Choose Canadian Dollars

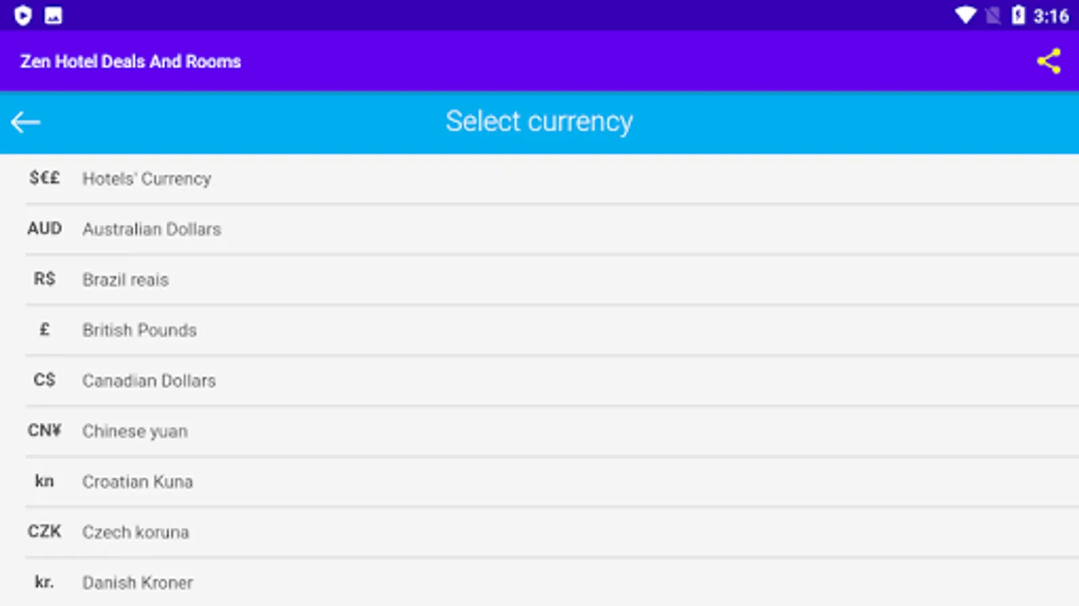(x=149, y=380)
